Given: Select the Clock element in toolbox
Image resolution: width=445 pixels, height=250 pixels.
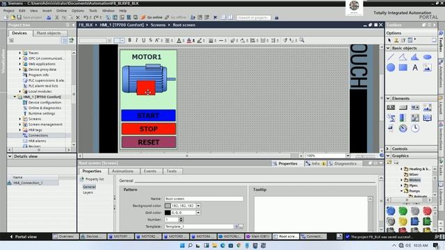Looking at the screenshot, I should tap(415, 128).
